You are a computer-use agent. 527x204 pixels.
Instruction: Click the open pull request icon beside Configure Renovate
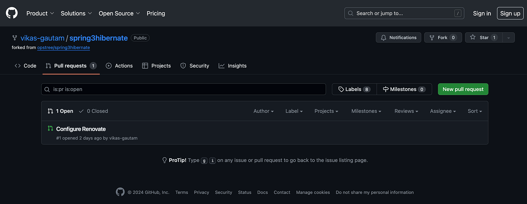[x=50, y=128]
